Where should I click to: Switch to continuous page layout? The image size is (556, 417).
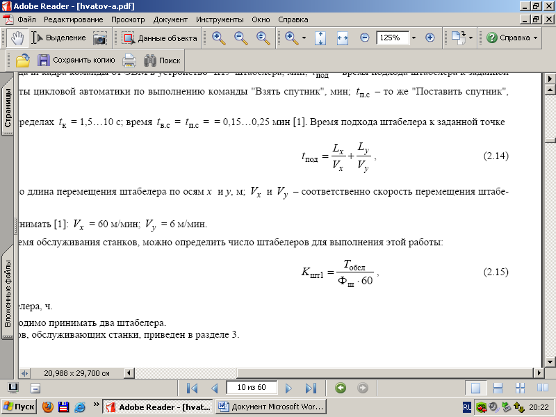click(x=498, y=389)
